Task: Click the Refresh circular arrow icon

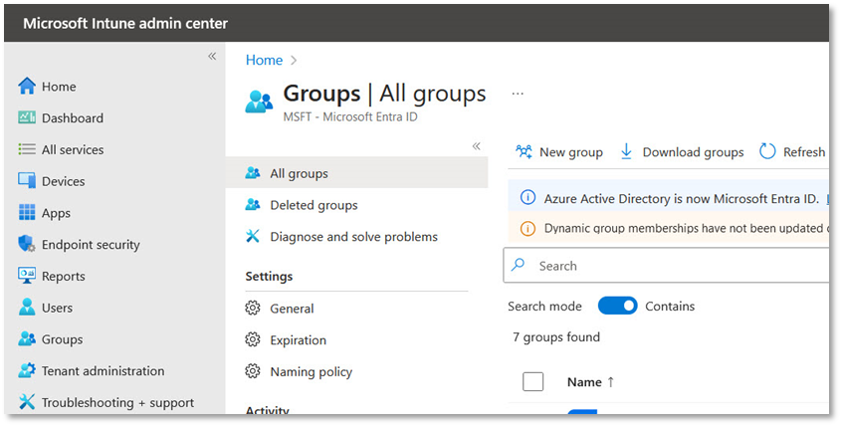Action: 767,152
